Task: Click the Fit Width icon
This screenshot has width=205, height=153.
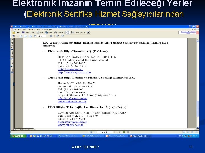Action: 30,36
